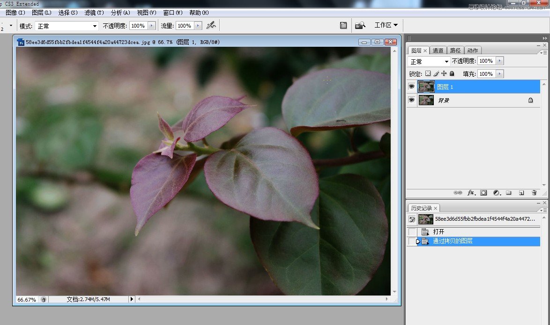Click the Ps document icon in title bar
This screenshot has width=550, height=325.
point(21,42)
